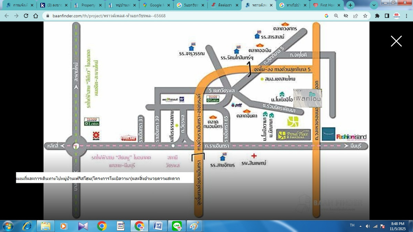Show hidden system tray icons

pos(361,226)
